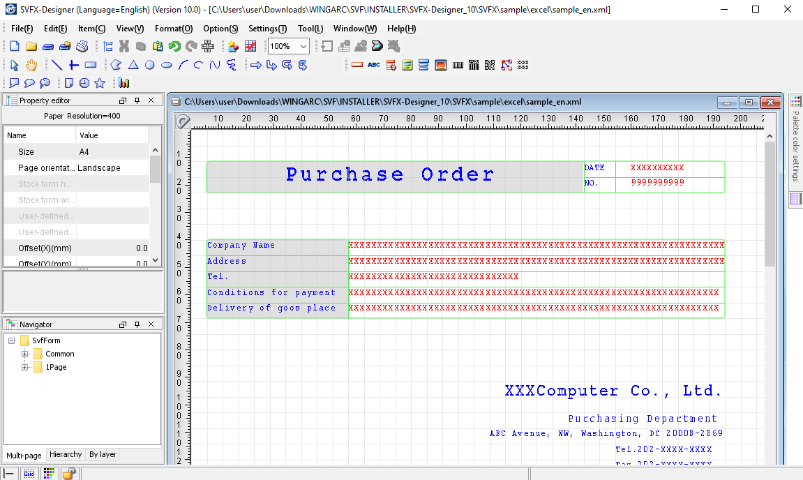This screenshot has width=803, height=480.
Task: Select the XXXComputer Co., Ltd. text
Action: point(613,391)
